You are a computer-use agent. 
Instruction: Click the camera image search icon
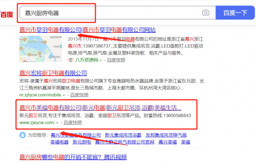[x=206, y=12]
